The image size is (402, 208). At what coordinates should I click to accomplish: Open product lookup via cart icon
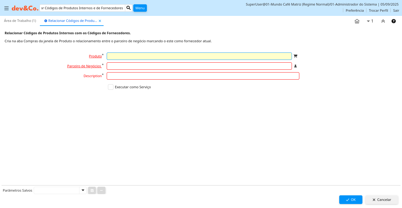[x=295, y=56]
